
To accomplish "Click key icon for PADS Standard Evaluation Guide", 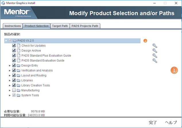I will click(x=155, y=60).
